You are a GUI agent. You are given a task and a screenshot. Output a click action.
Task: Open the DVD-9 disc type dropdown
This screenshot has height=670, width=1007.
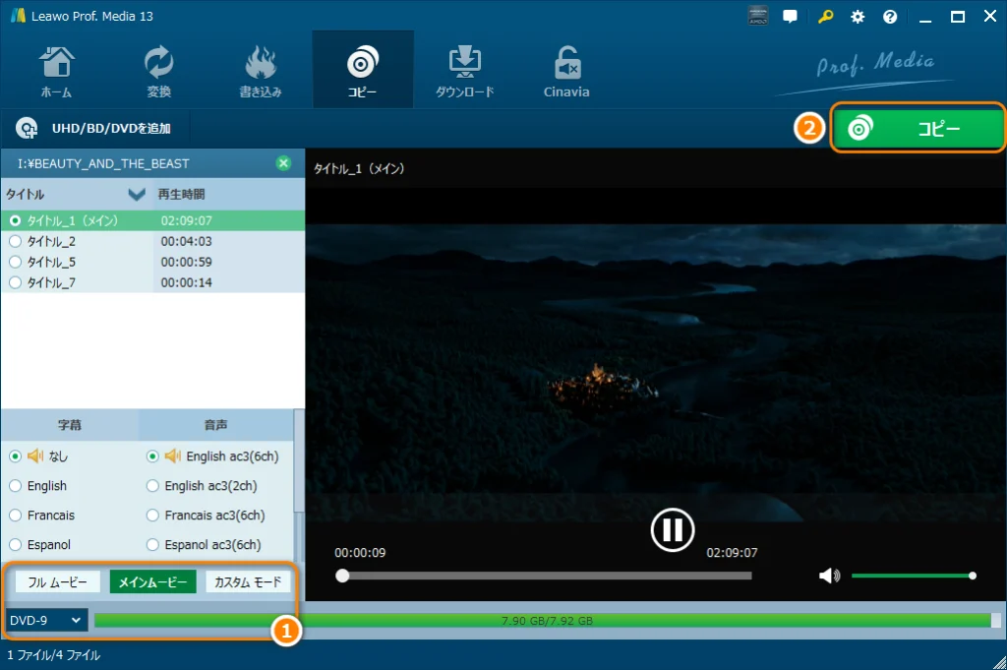coord(46,620)
